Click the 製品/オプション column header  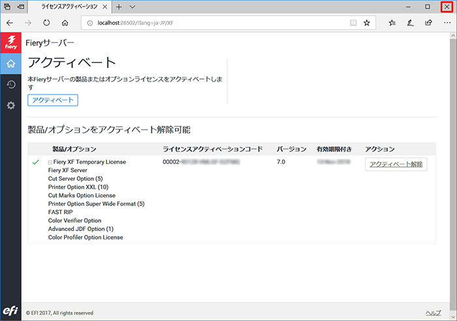(x=74, y=149)
